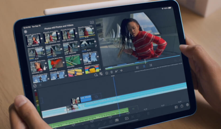
Task: Tap the blue play/pause button under the preview
Action: (144, 66)
